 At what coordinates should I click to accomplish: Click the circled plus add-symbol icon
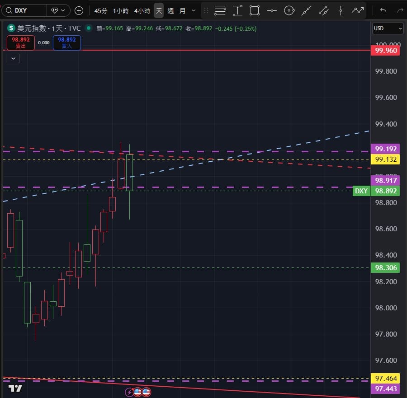[79, 11]
